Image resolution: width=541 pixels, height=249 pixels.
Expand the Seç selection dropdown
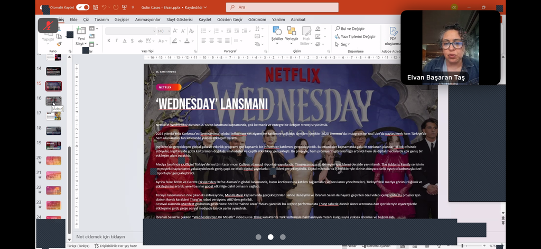[348, 45]
